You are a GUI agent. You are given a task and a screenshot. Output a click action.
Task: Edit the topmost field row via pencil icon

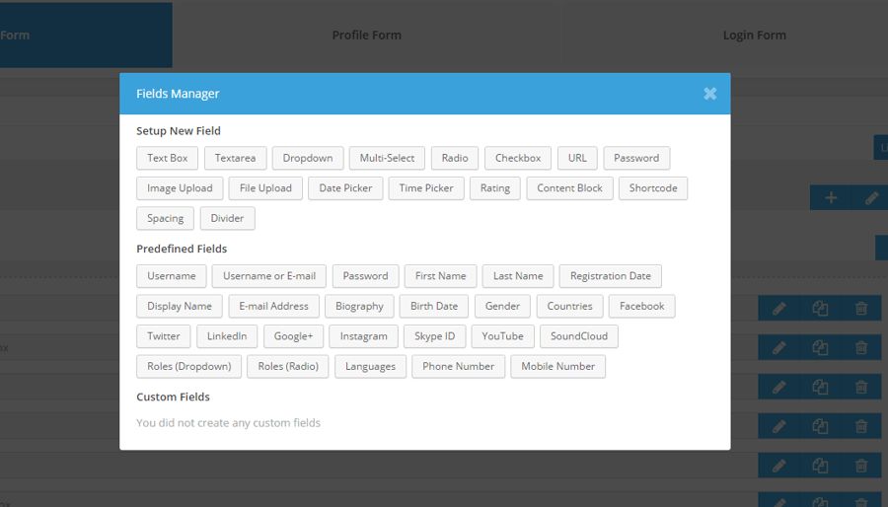tap(778, 309)
